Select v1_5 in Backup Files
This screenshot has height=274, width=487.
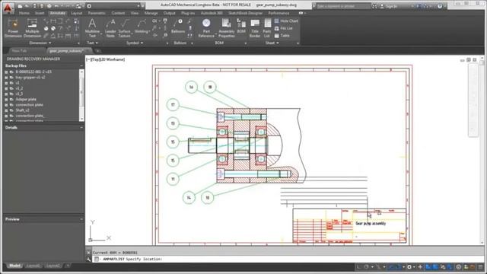click(x=19, y=94)
